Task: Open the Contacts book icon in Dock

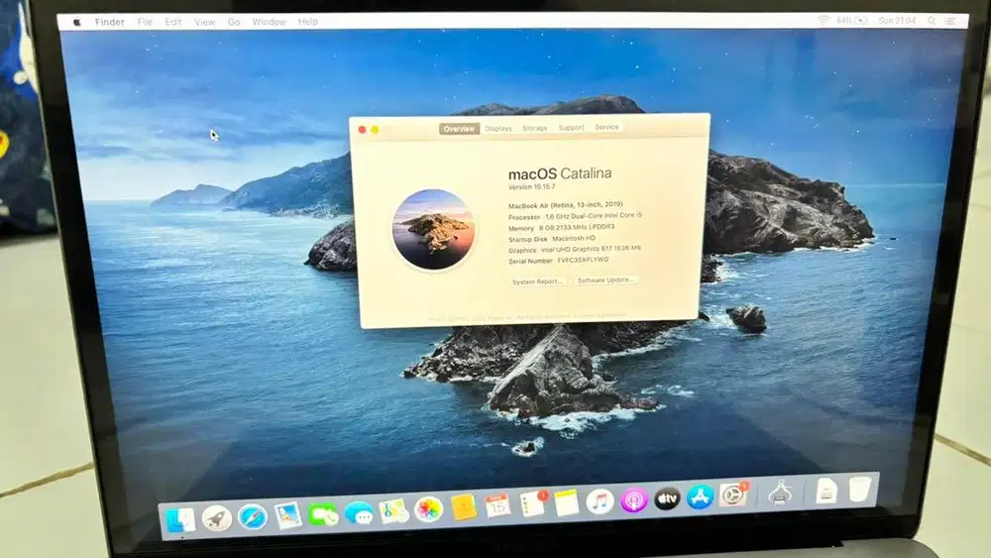Action: (463, 507)
